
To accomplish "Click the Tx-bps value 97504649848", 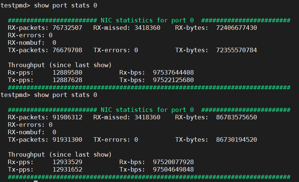I will pyautogui.click(x=173, y=169).
